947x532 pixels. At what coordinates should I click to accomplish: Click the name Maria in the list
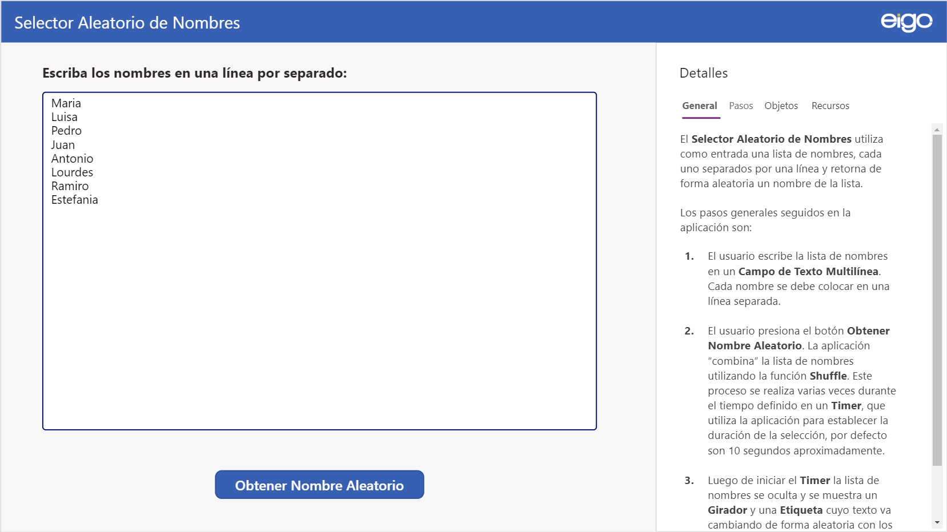[x=66, y=103]
